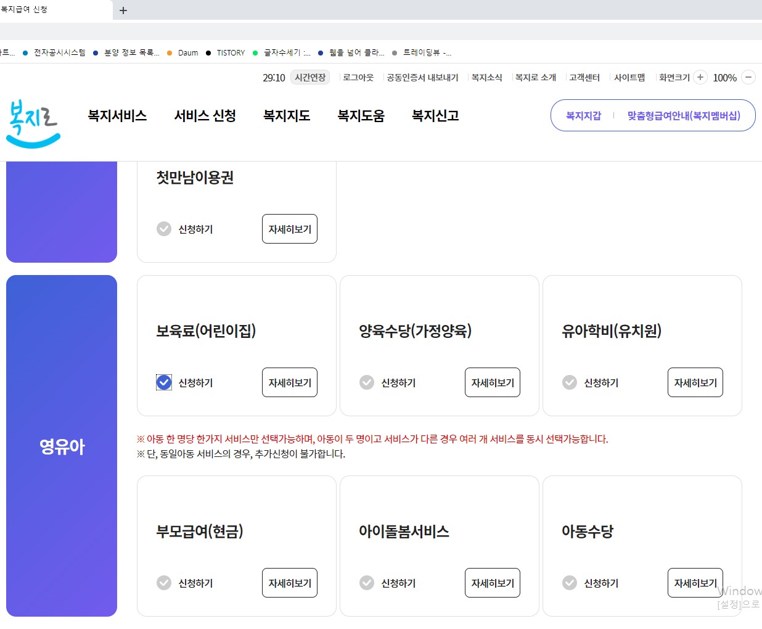This screenshot has width=762, height=629.
Task: Click the 29:10 session timer
Action: (274, 78)
